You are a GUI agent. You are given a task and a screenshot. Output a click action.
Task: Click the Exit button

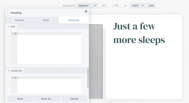click(151, 6)
